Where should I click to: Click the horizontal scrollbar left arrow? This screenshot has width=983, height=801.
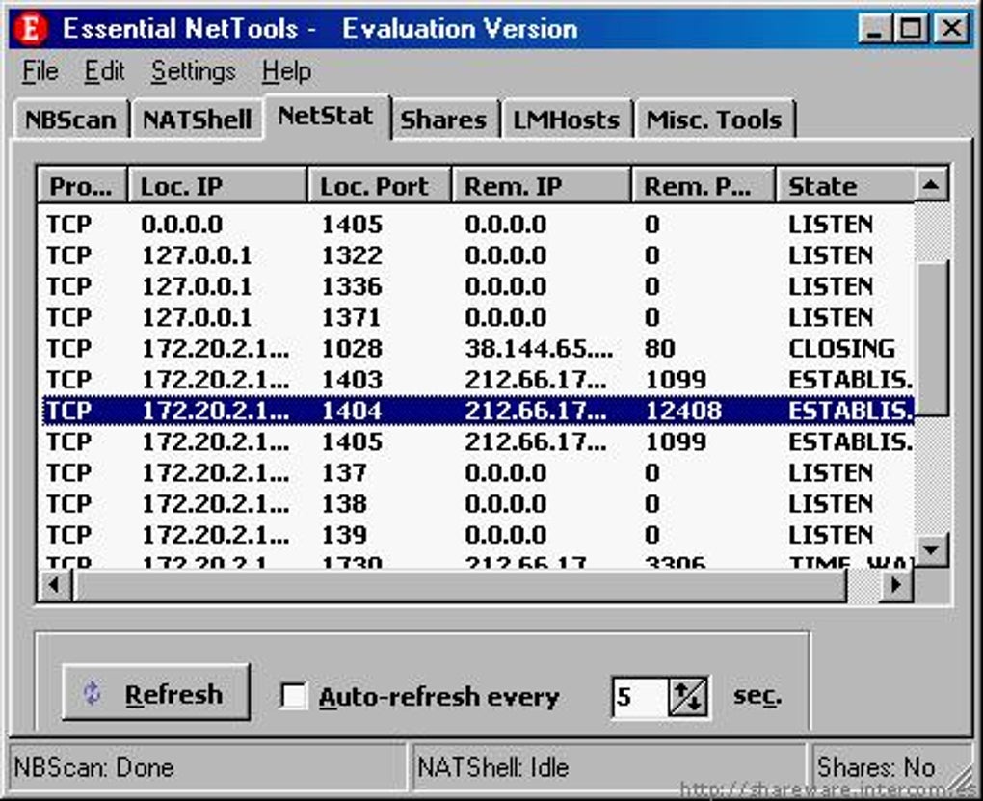coord(55,584)
